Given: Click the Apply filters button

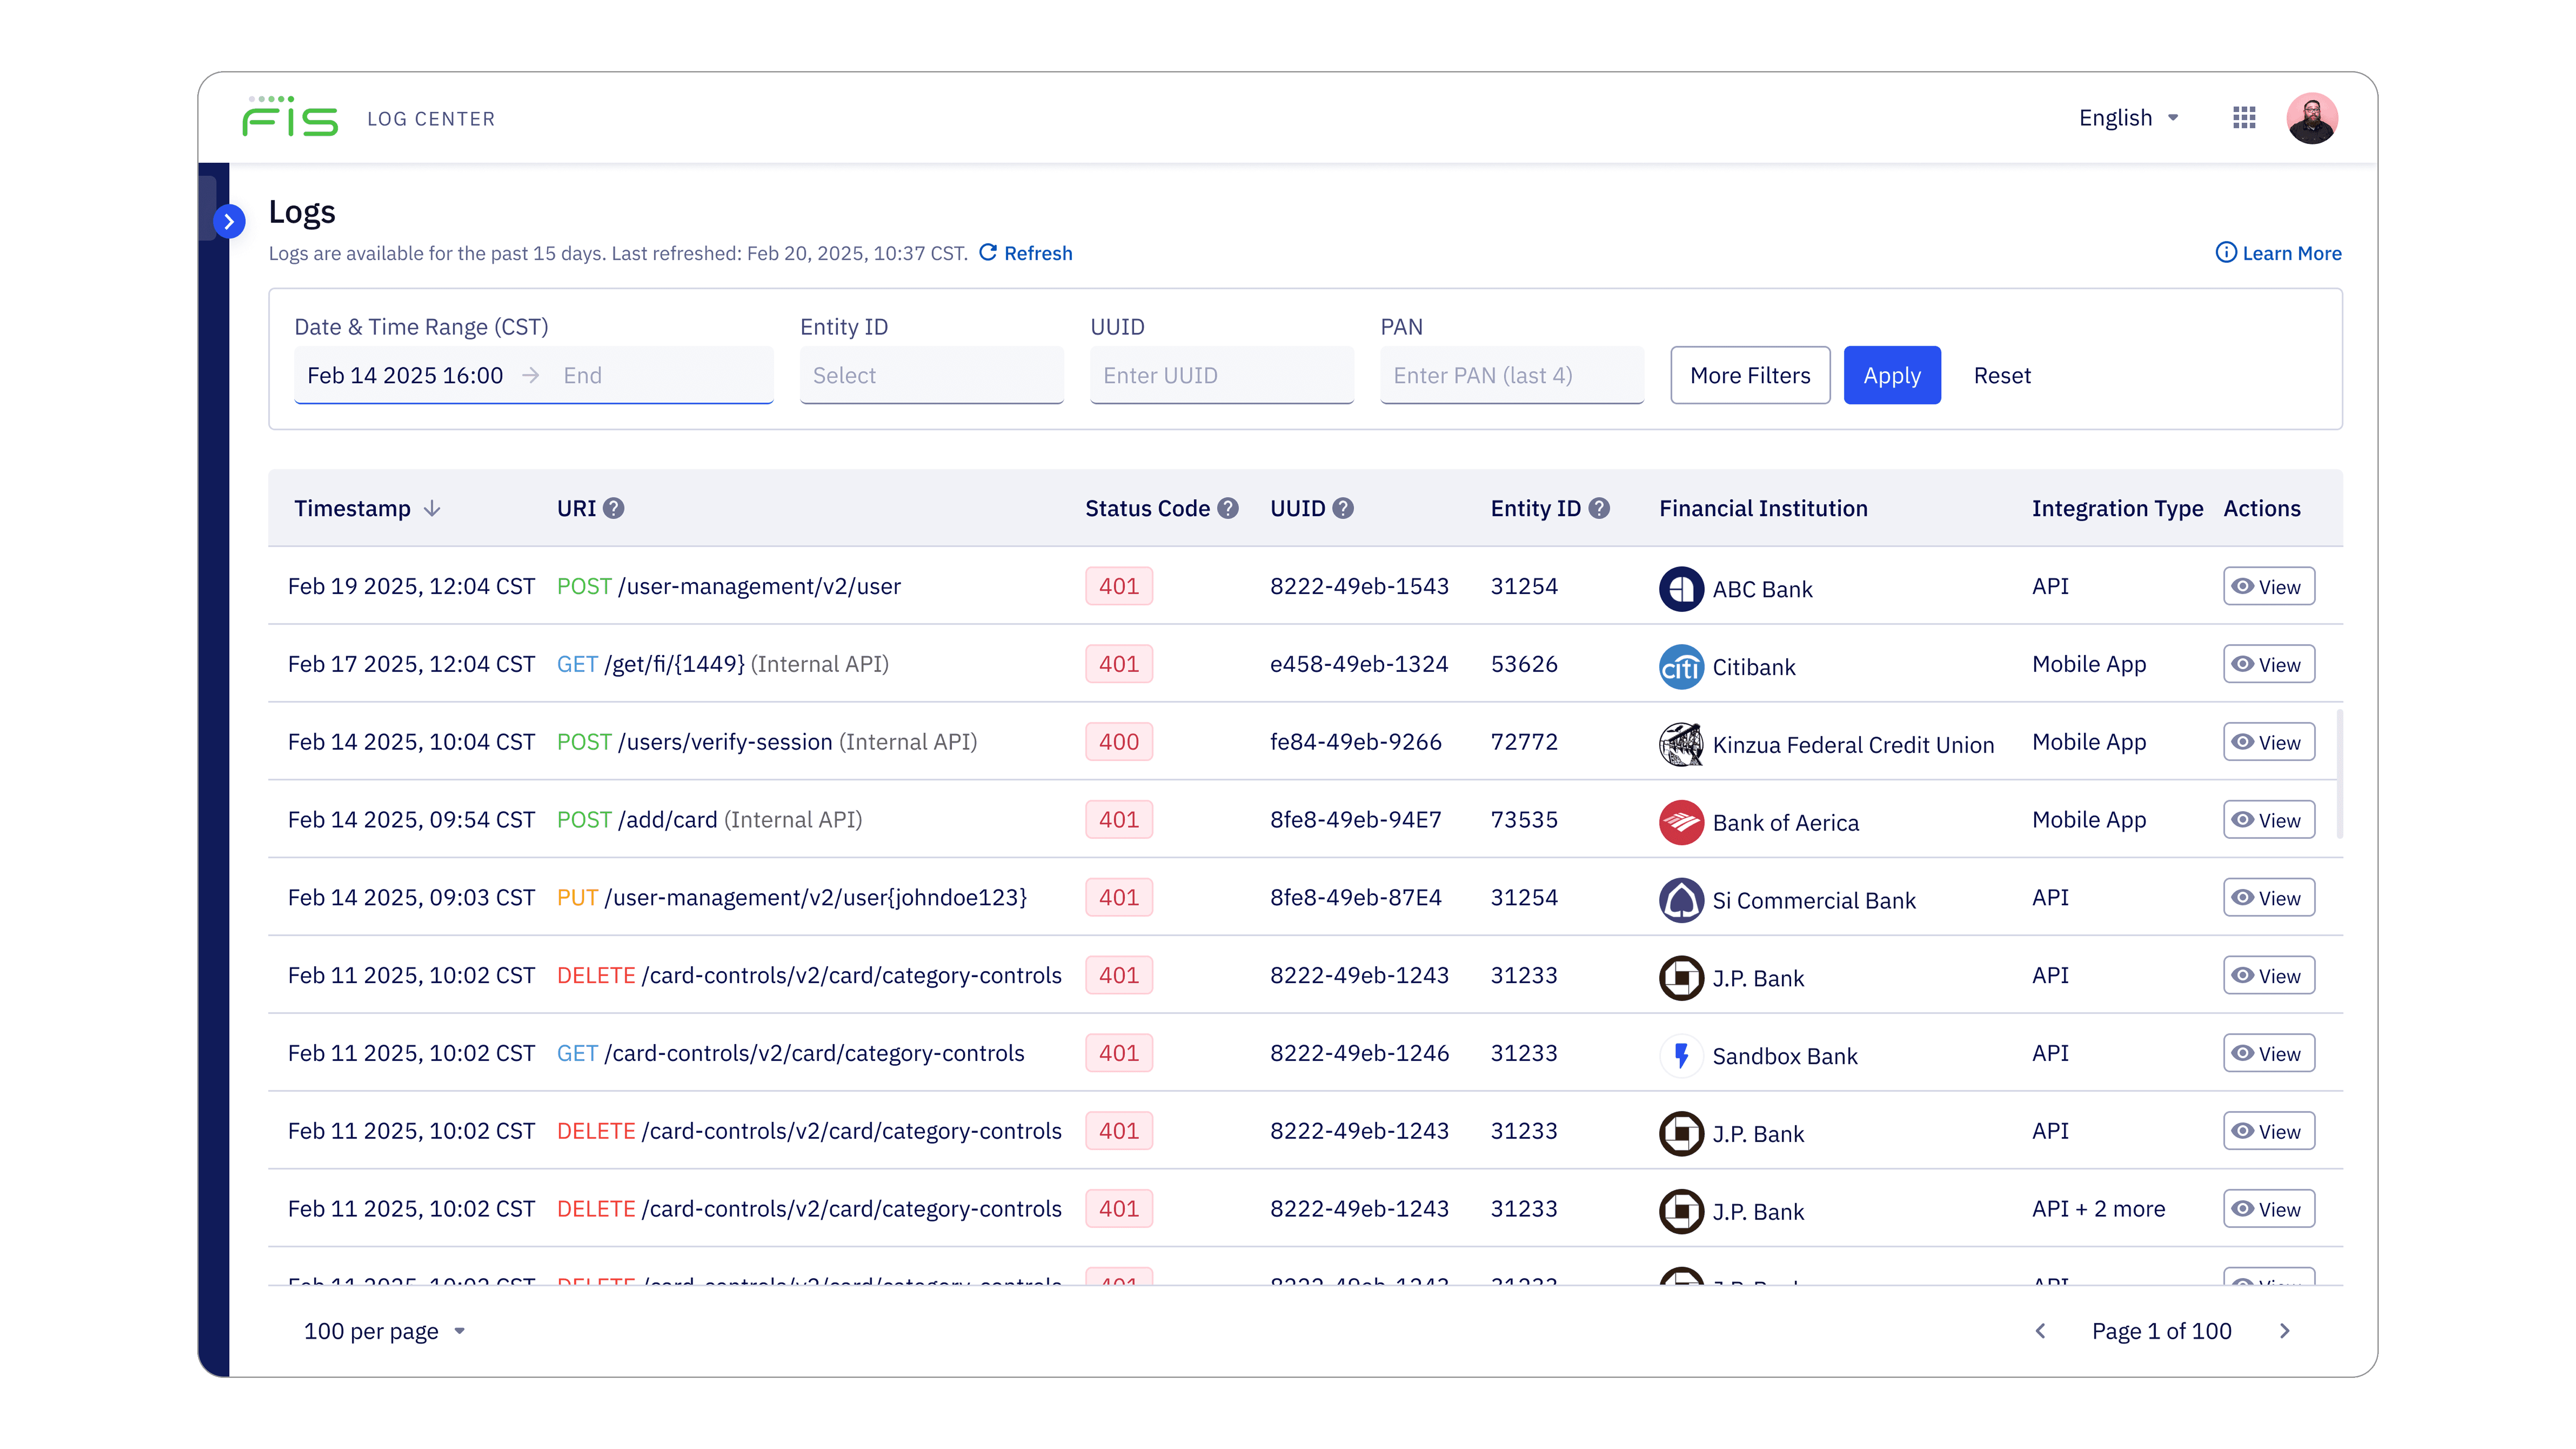Looking at the screenshot, I should pos(1891,375).
